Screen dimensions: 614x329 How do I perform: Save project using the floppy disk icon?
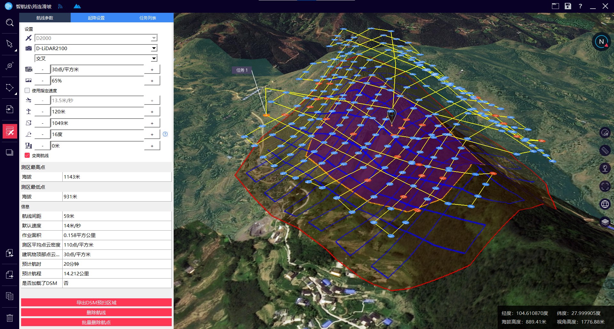point(568,6)
